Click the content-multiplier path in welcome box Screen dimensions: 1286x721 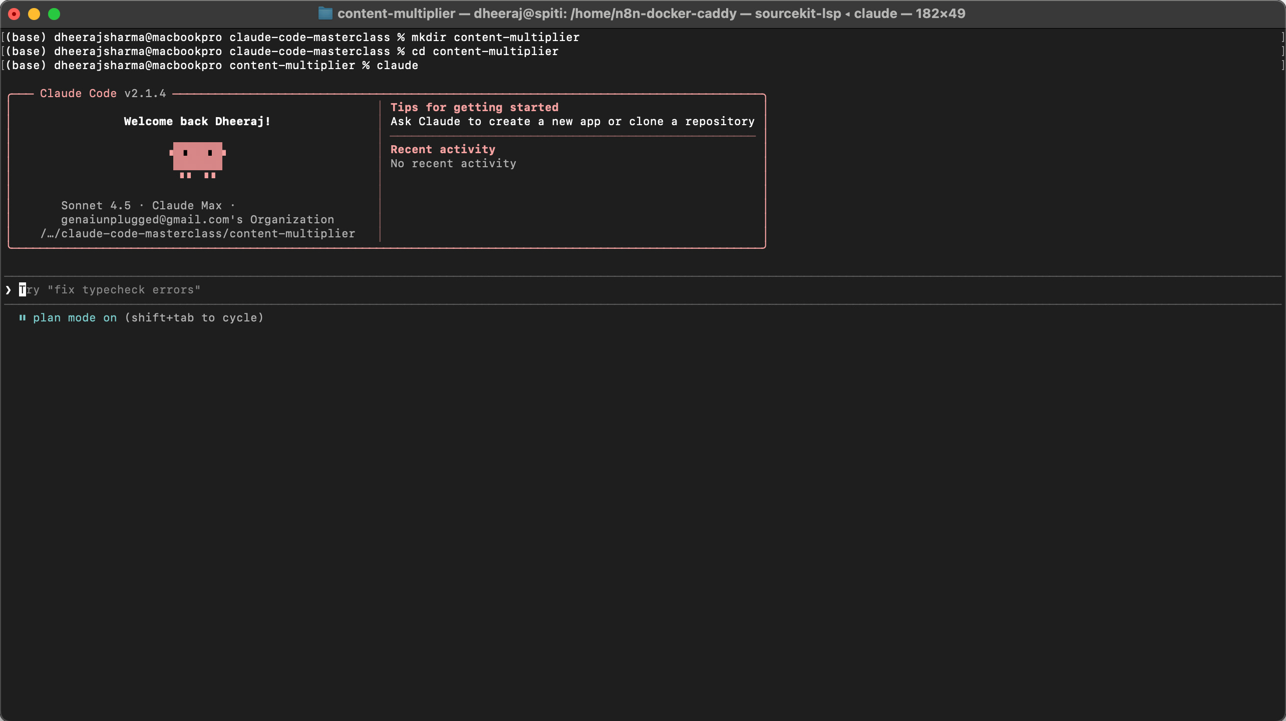pos(197,233)
